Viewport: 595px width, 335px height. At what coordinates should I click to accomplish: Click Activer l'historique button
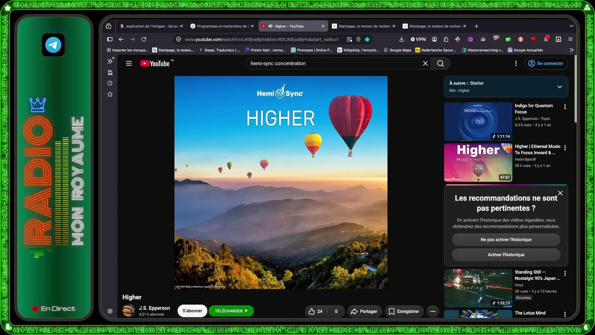point(506,255)
